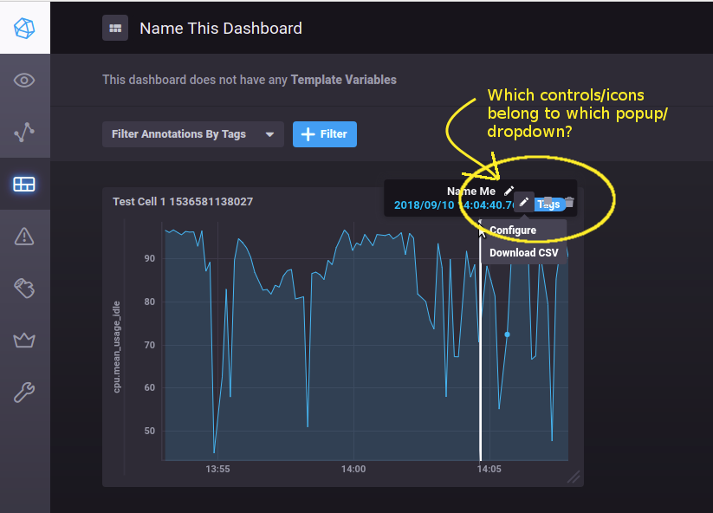Edit annotation name using pencil icon
The height and width of the screenshot is (513, 713).
509,191
